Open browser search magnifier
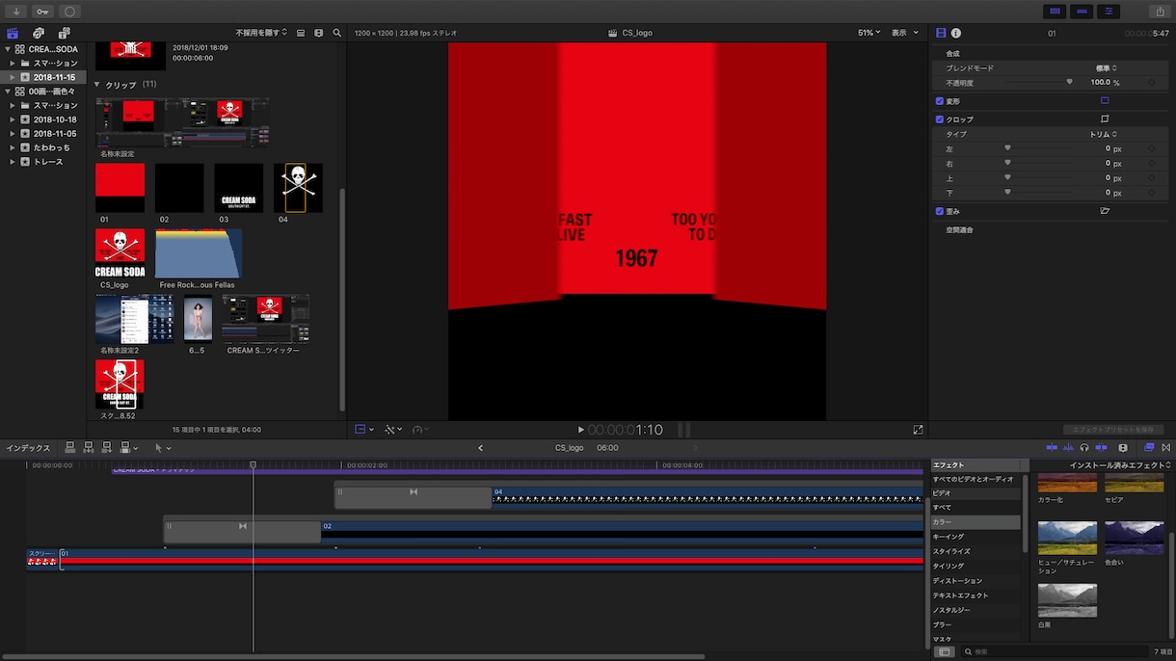 click(336, 33)
